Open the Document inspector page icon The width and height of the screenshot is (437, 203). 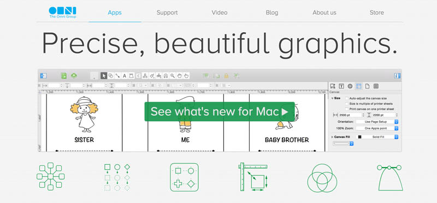coord(367,86)
